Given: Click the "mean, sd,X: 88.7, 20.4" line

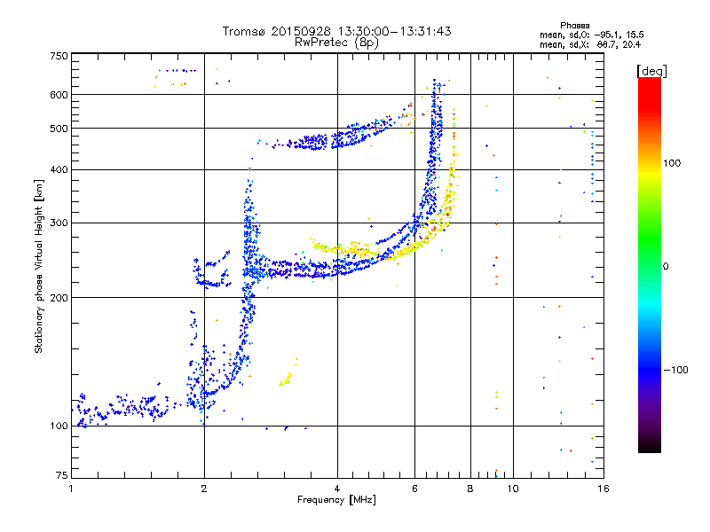Looking at the screenshot, I should coord(590,44).
